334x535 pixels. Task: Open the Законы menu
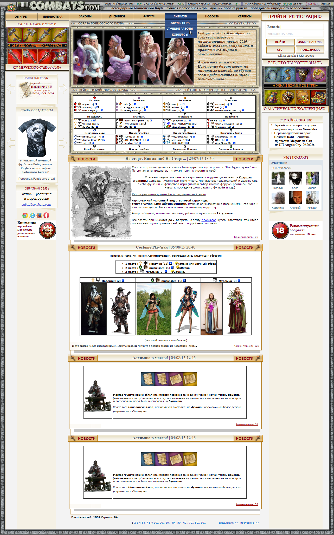[x=85, y=17]
